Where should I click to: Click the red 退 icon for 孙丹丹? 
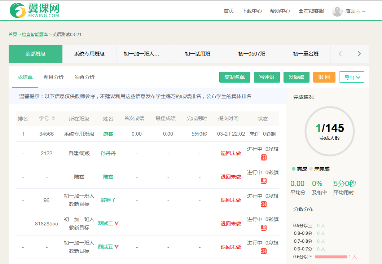coord(264,158)
